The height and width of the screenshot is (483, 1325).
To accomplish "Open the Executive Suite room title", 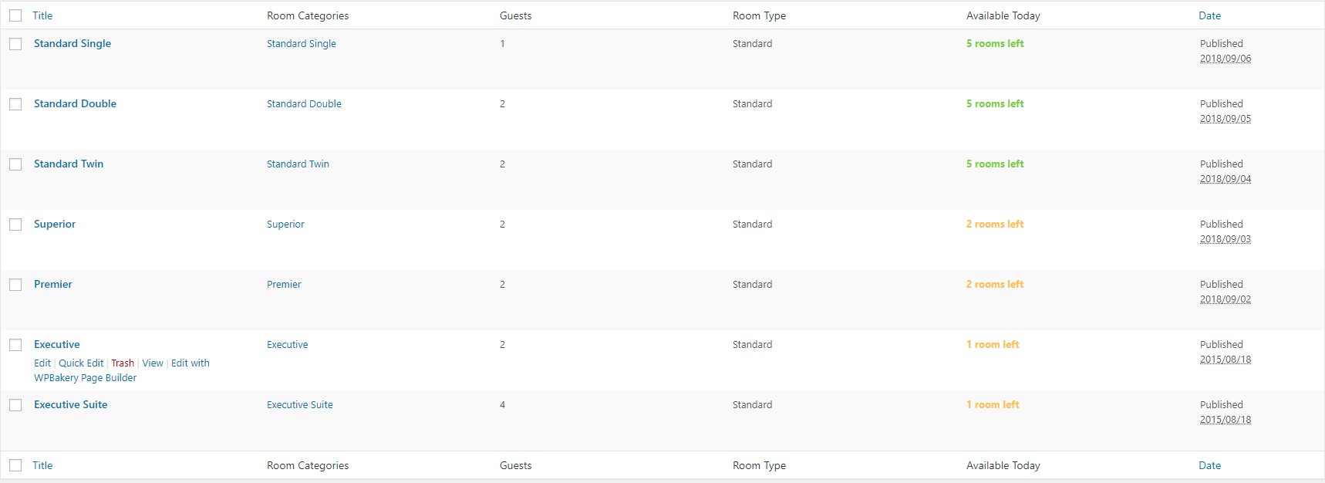I will [70, 404].
